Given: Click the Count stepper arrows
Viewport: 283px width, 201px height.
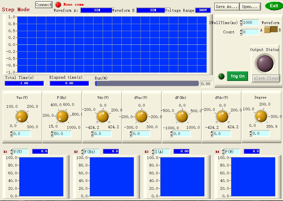Looking at the screenshot, I should (x=241, y=32).
